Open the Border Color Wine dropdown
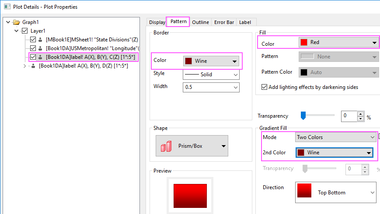Image resolution: width=380 pixels, height=214 pixels. (x=211, y=61)
